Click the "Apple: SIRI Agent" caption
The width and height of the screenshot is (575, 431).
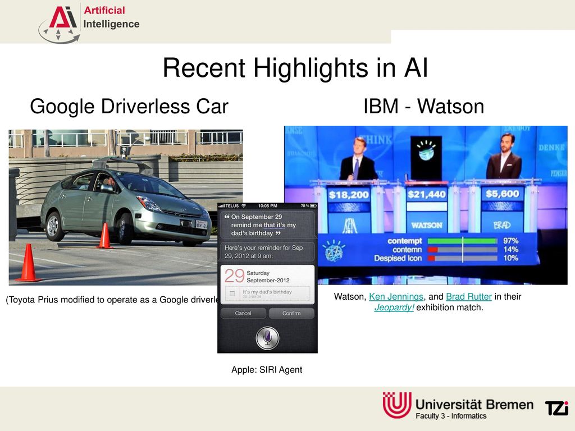click(267, 370)
